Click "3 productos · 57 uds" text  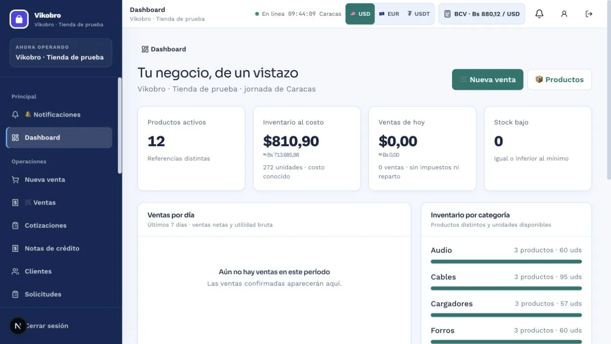tap(548, 304)
